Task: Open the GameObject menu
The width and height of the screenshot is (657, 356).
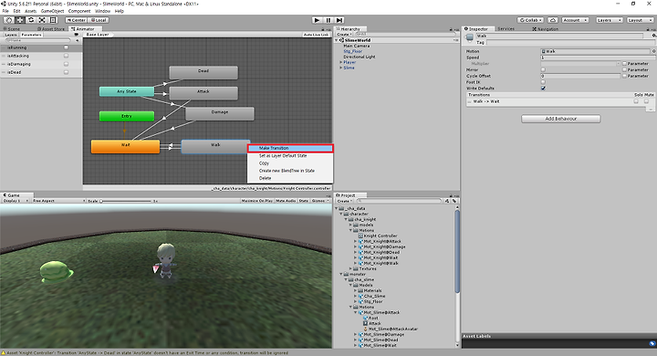Action: tap(52, 11)
